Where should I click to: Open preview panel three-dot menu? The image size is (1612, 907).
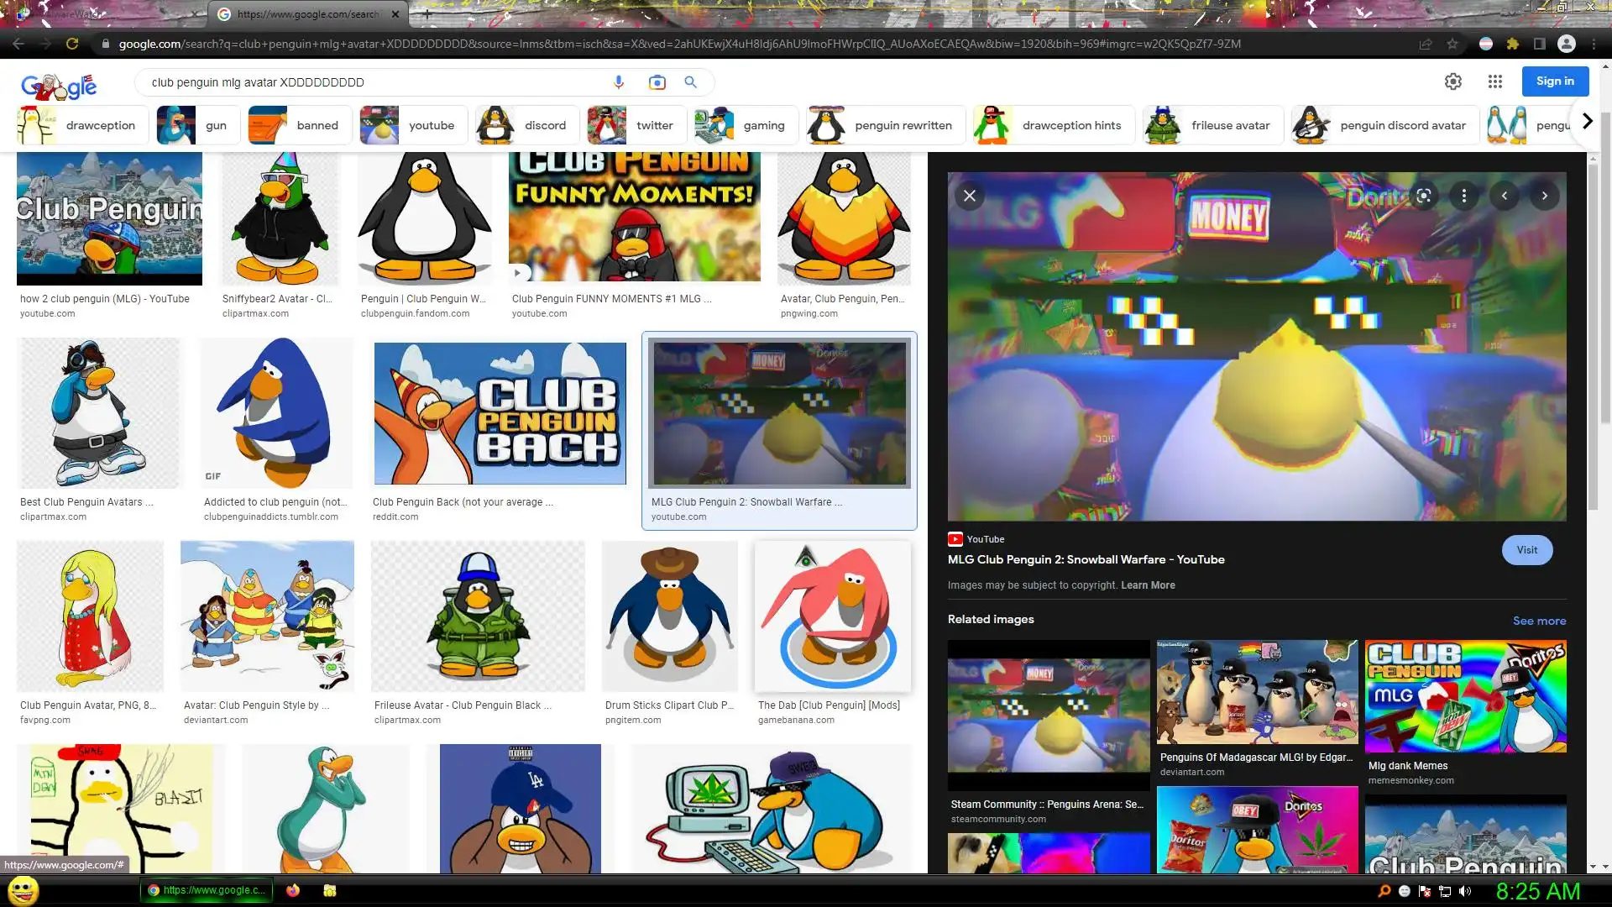click(x=1463, y=196)
